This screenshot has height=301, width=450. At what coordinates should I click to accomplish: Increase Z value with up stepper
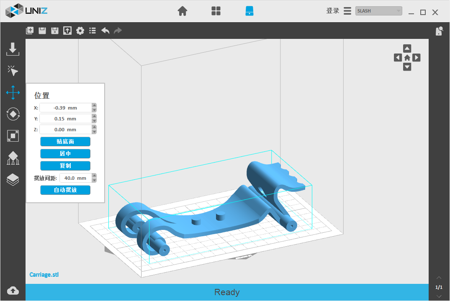(94, 127)
